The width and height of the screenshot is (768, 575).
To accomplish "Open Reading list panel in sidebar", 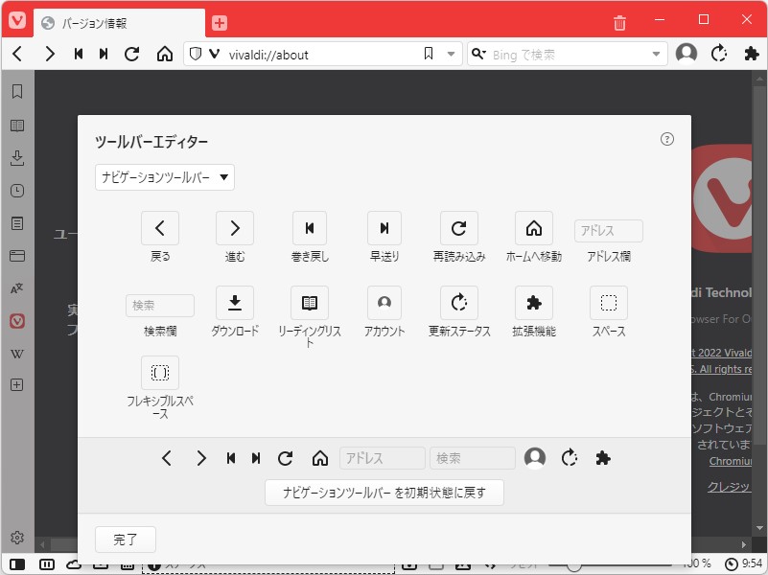I will pos(17,126).
